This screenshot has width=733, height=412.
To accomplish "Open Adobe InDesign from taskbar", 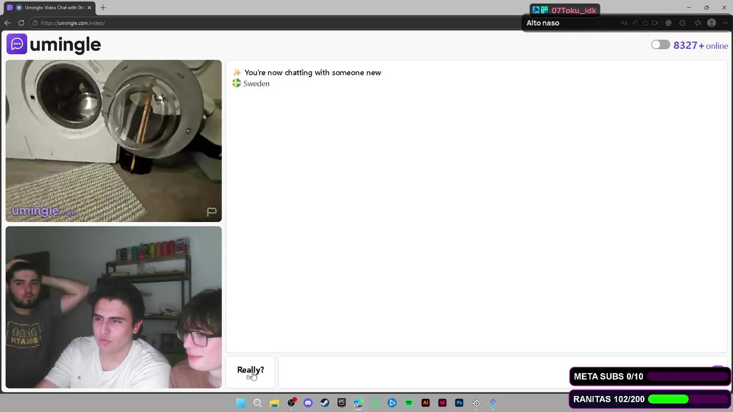I will 442,403.
